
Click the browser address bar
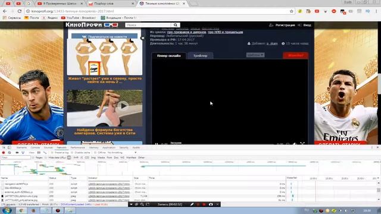159,11
